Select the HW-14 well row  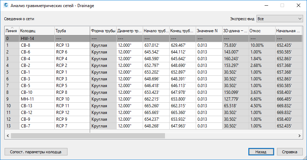coord(153,39)
